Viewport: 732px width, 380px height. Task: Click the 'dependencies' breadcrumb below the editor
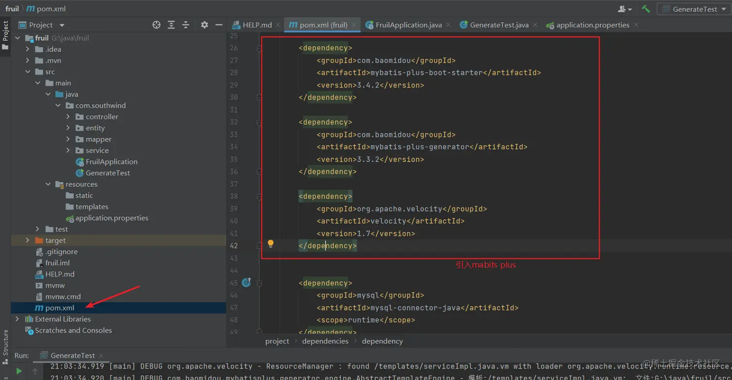325,341
